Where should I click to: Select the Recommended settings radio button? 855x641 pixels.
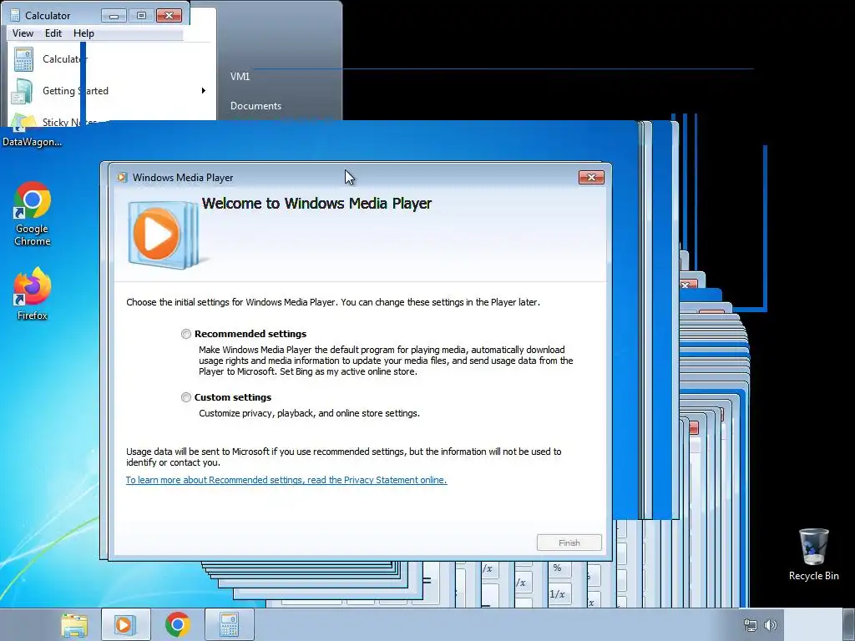[x=186, y=334]
